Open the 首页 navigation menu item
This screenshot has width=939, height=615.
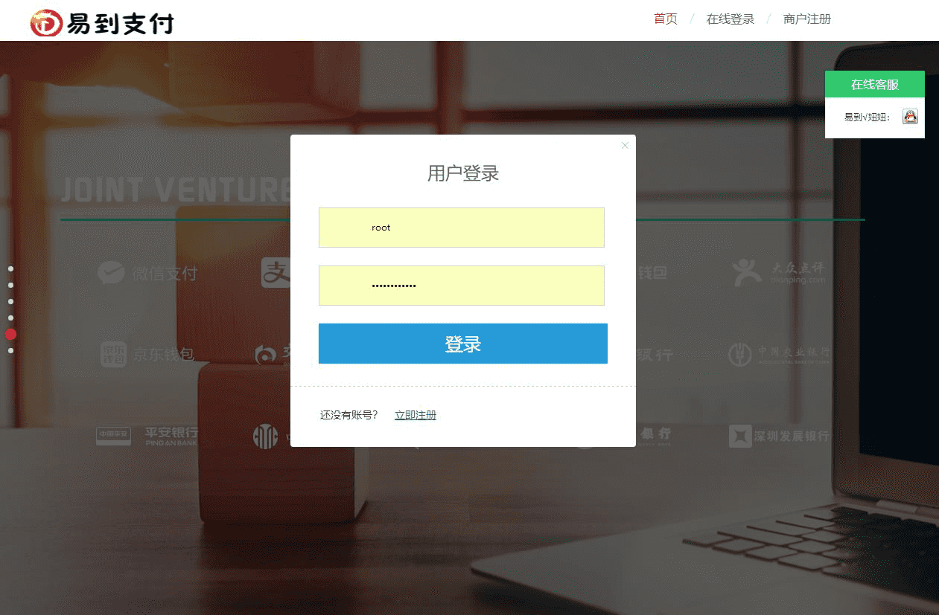pyautogui.click(x=664, y=19)
